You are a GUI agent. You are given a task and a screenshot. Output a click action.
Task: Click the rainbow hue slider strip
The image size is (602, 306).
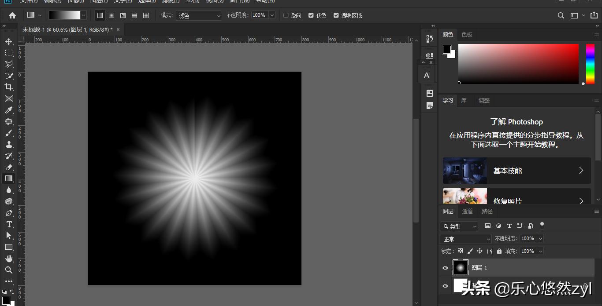tap(590, 64)
